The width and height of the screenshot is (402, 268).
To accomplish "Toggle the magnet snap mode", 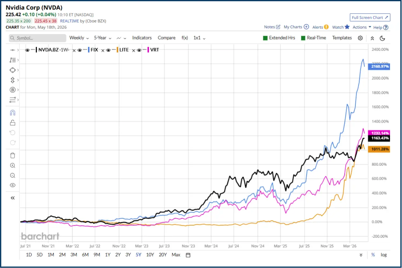I will 13,113.
